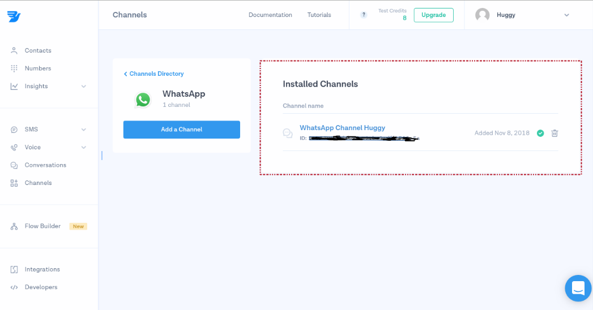The image size is (593, 310).
Task: Click the SMS sidebar label
Action: click(31, 129)
